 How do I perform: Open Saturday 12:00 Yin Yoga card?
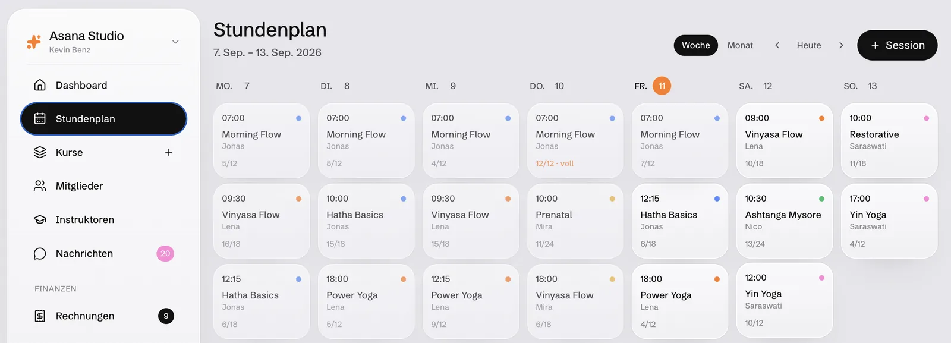coord(785,300)
